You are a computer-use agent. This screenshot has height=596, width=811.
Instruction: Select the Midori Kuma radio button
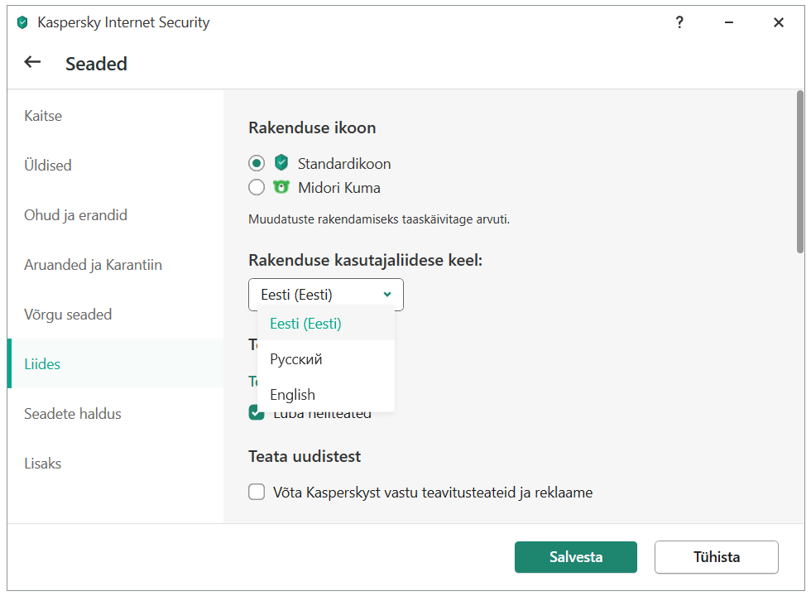click(257, 187)
